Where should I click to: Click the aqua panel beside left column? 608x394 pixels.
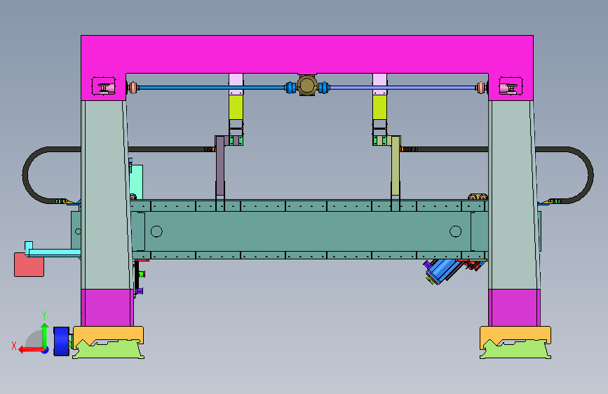pyautogui.click(x=136, y=182)
